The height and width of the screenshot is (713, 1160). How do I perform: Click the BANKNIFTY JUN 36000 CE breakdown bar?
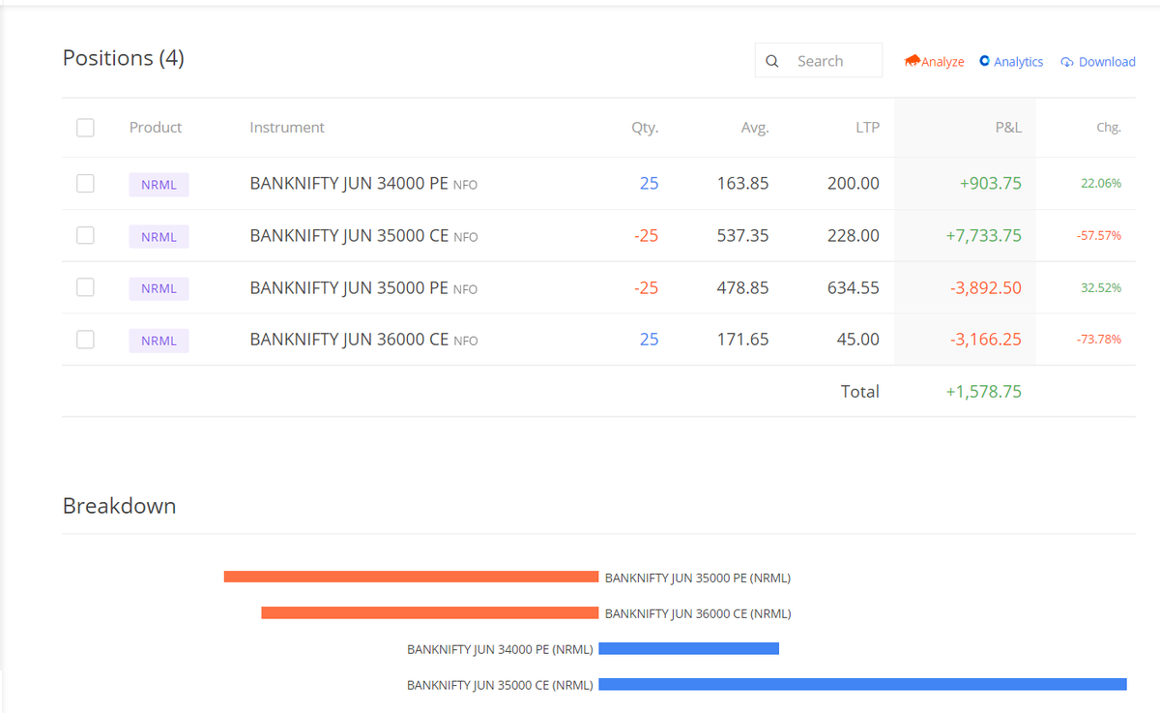point(430,611)
